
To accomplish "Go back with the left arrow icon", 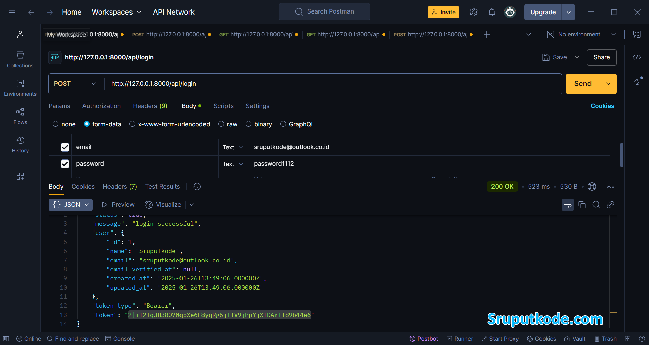I will [x=31, y=12].
